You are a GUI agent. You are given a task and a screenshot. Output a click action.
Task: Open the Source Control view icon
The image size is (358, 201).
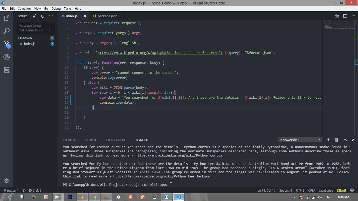coord(7,44)
